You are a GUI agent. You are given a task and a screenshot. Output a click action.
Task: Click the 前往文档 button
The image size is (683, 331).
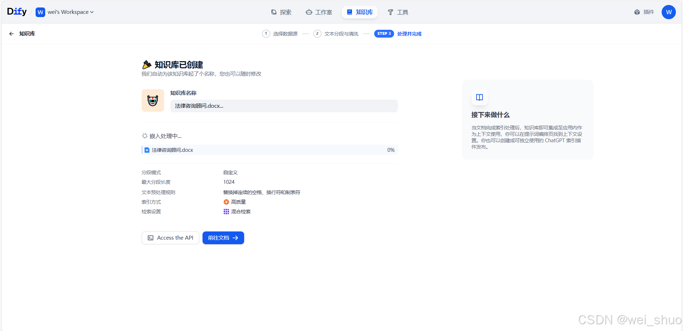click(x=223, y=237)
